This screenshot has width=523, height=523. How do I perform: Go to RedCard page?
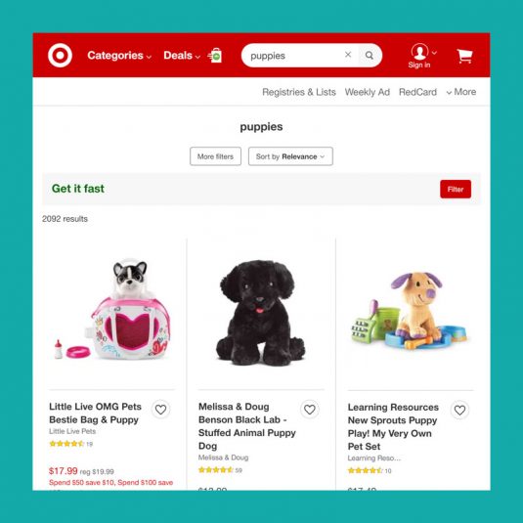[417, 92]
